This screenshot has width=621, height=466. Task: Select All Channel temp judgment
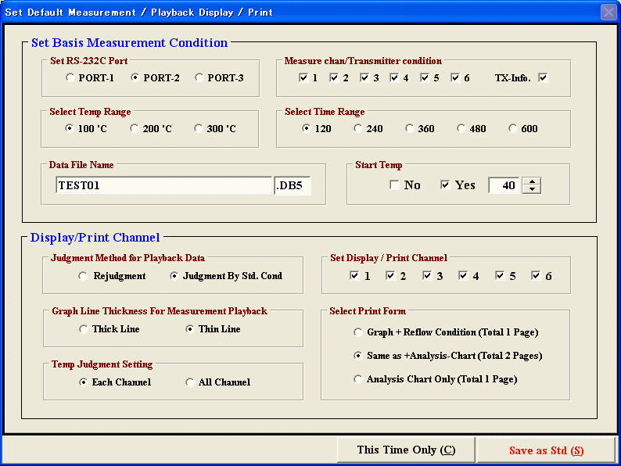coord(189,382)
